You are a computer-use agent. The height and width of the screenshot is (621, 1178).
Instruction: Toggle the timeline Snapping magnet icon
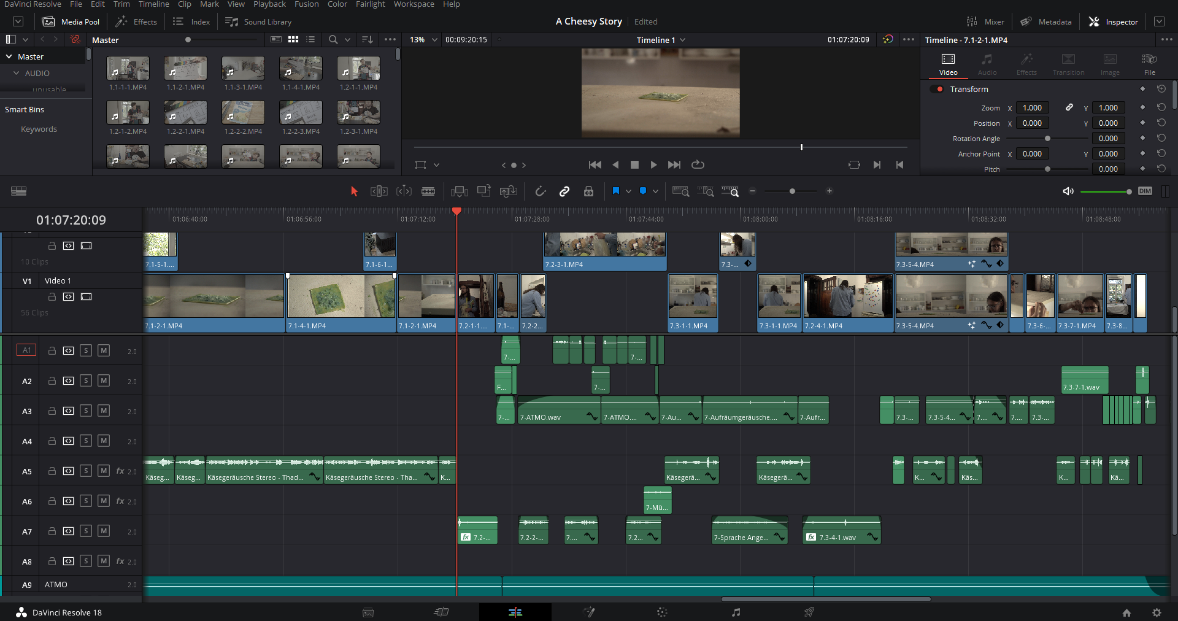coord(540,191)
